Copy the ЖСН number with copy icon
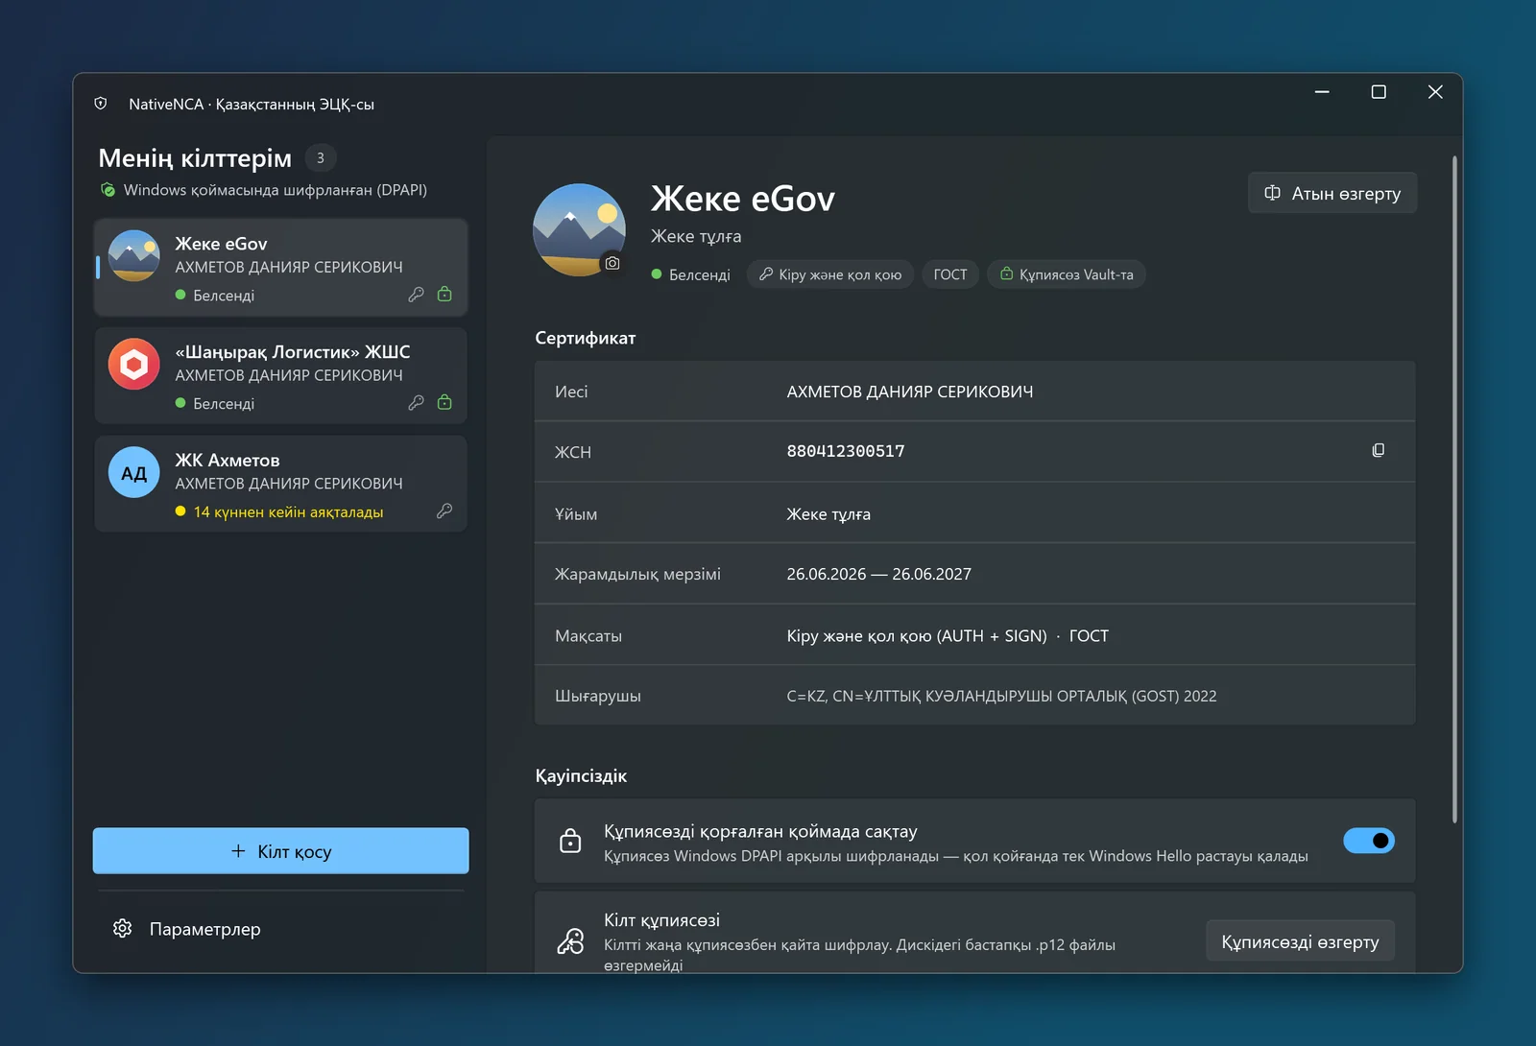 (1378, 450)
